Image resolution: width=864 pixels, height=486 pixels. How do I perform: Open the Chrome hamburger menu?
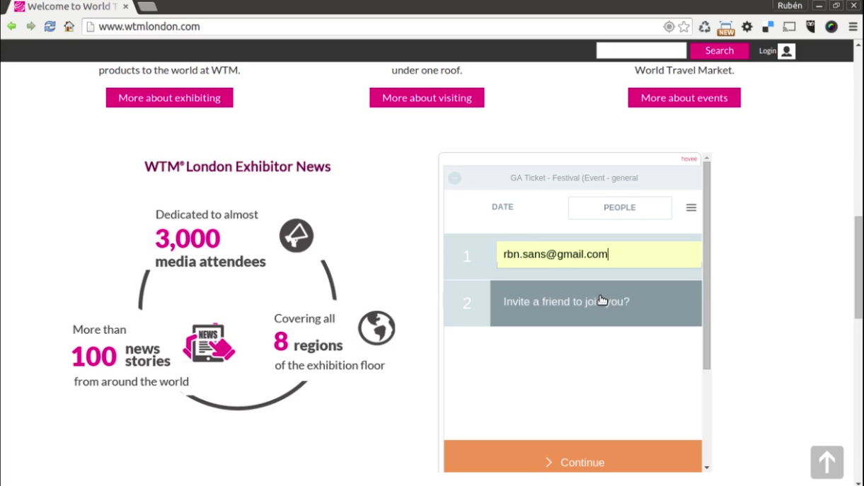point(853,27)
